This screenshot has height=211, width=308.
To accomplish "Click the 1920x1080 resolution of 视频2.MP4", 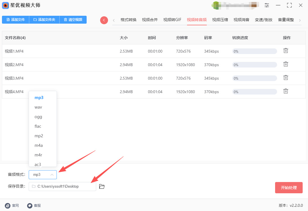I will click(x=185, y=65).
